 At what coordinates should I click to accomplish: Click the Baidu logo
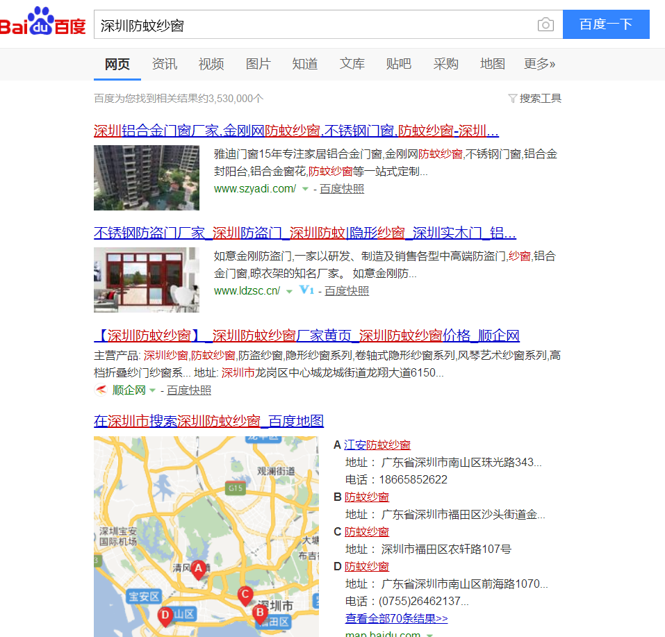tap(42, 22)
